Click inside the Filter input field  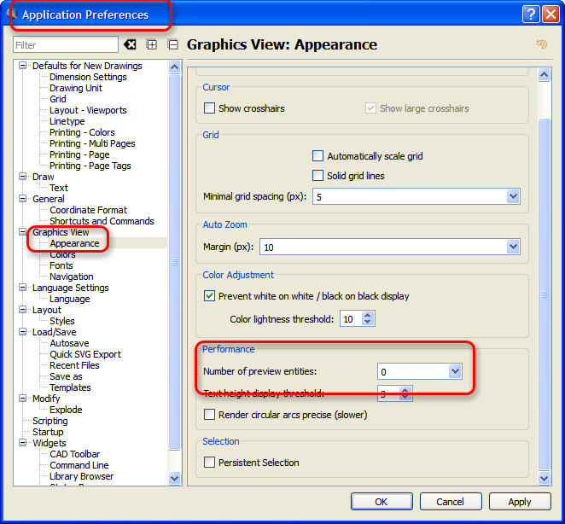click(64, 44)
